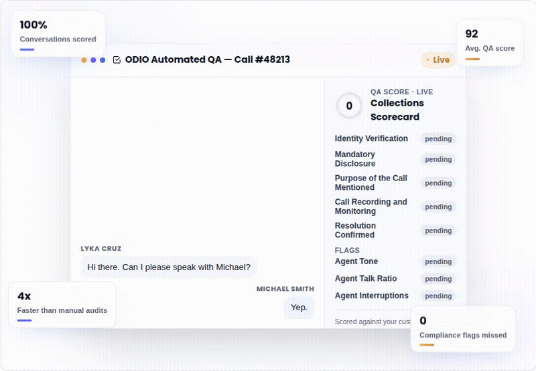Click pending badge for Resolution Confirmed
Image resolution: width=536 pixels, height=371 pixels.
click(438, 231)
